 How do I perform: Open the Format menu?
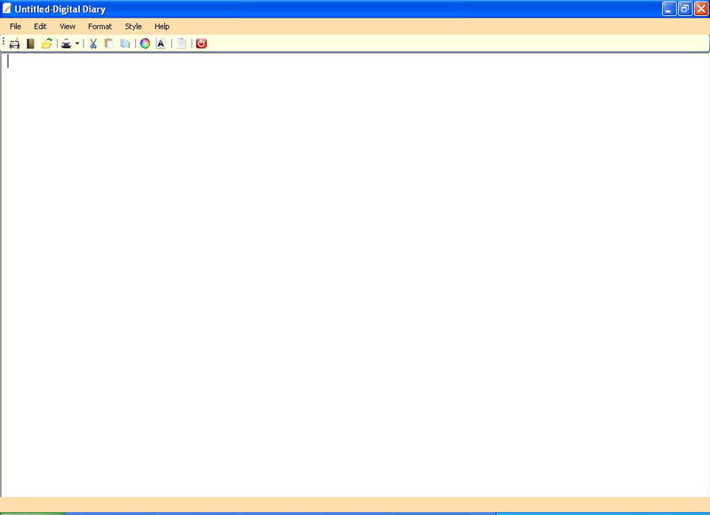point(99,26)
